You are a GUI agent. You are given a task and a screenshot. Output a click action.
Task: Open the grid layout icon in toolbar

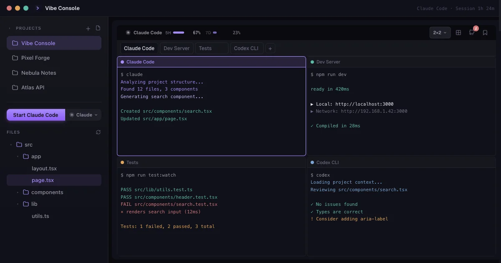click(458, 33)
